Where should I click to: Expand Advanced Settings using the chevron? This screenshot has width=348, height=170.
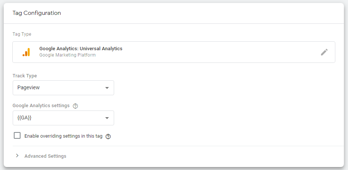click(17, 156)
